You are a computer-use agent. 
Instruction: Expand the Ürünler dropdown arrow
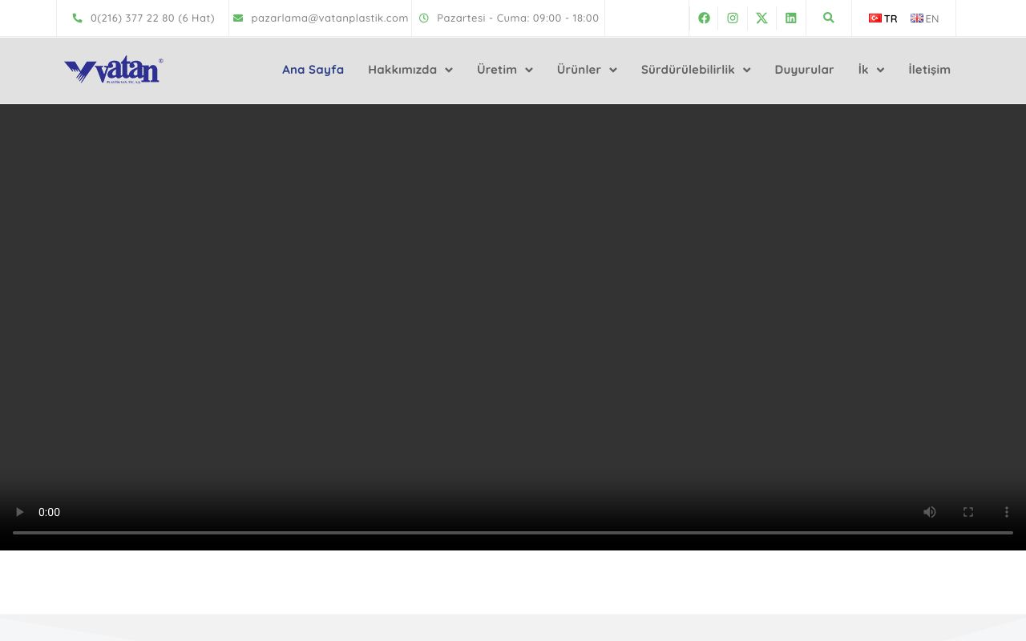pos(613,70)
